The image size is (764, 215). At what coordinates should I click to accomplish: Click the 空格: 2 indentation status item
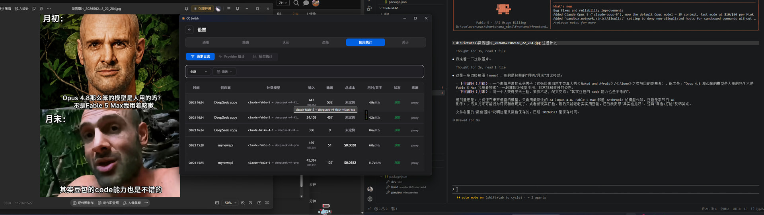(725, 209)
